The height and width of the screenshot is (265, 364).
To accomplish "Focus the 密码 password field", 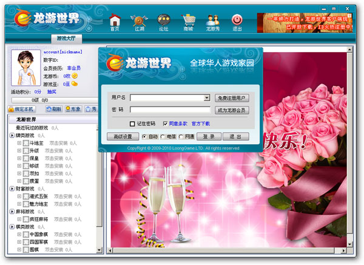I will (170, 110).
